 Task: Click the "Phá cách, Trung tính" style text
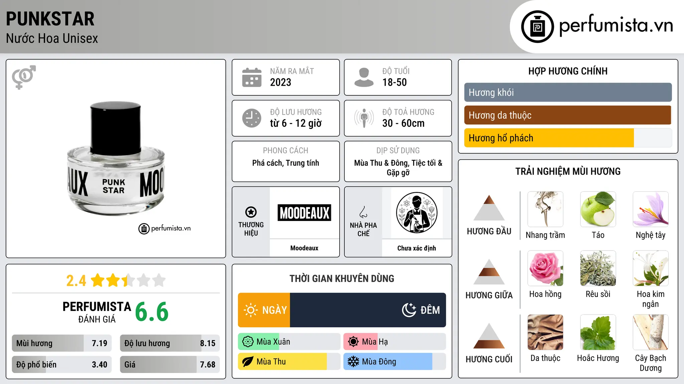click(x=286, y=163)
